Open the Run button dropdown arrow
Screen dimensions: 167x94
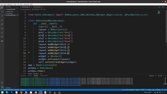pos(161,7)
